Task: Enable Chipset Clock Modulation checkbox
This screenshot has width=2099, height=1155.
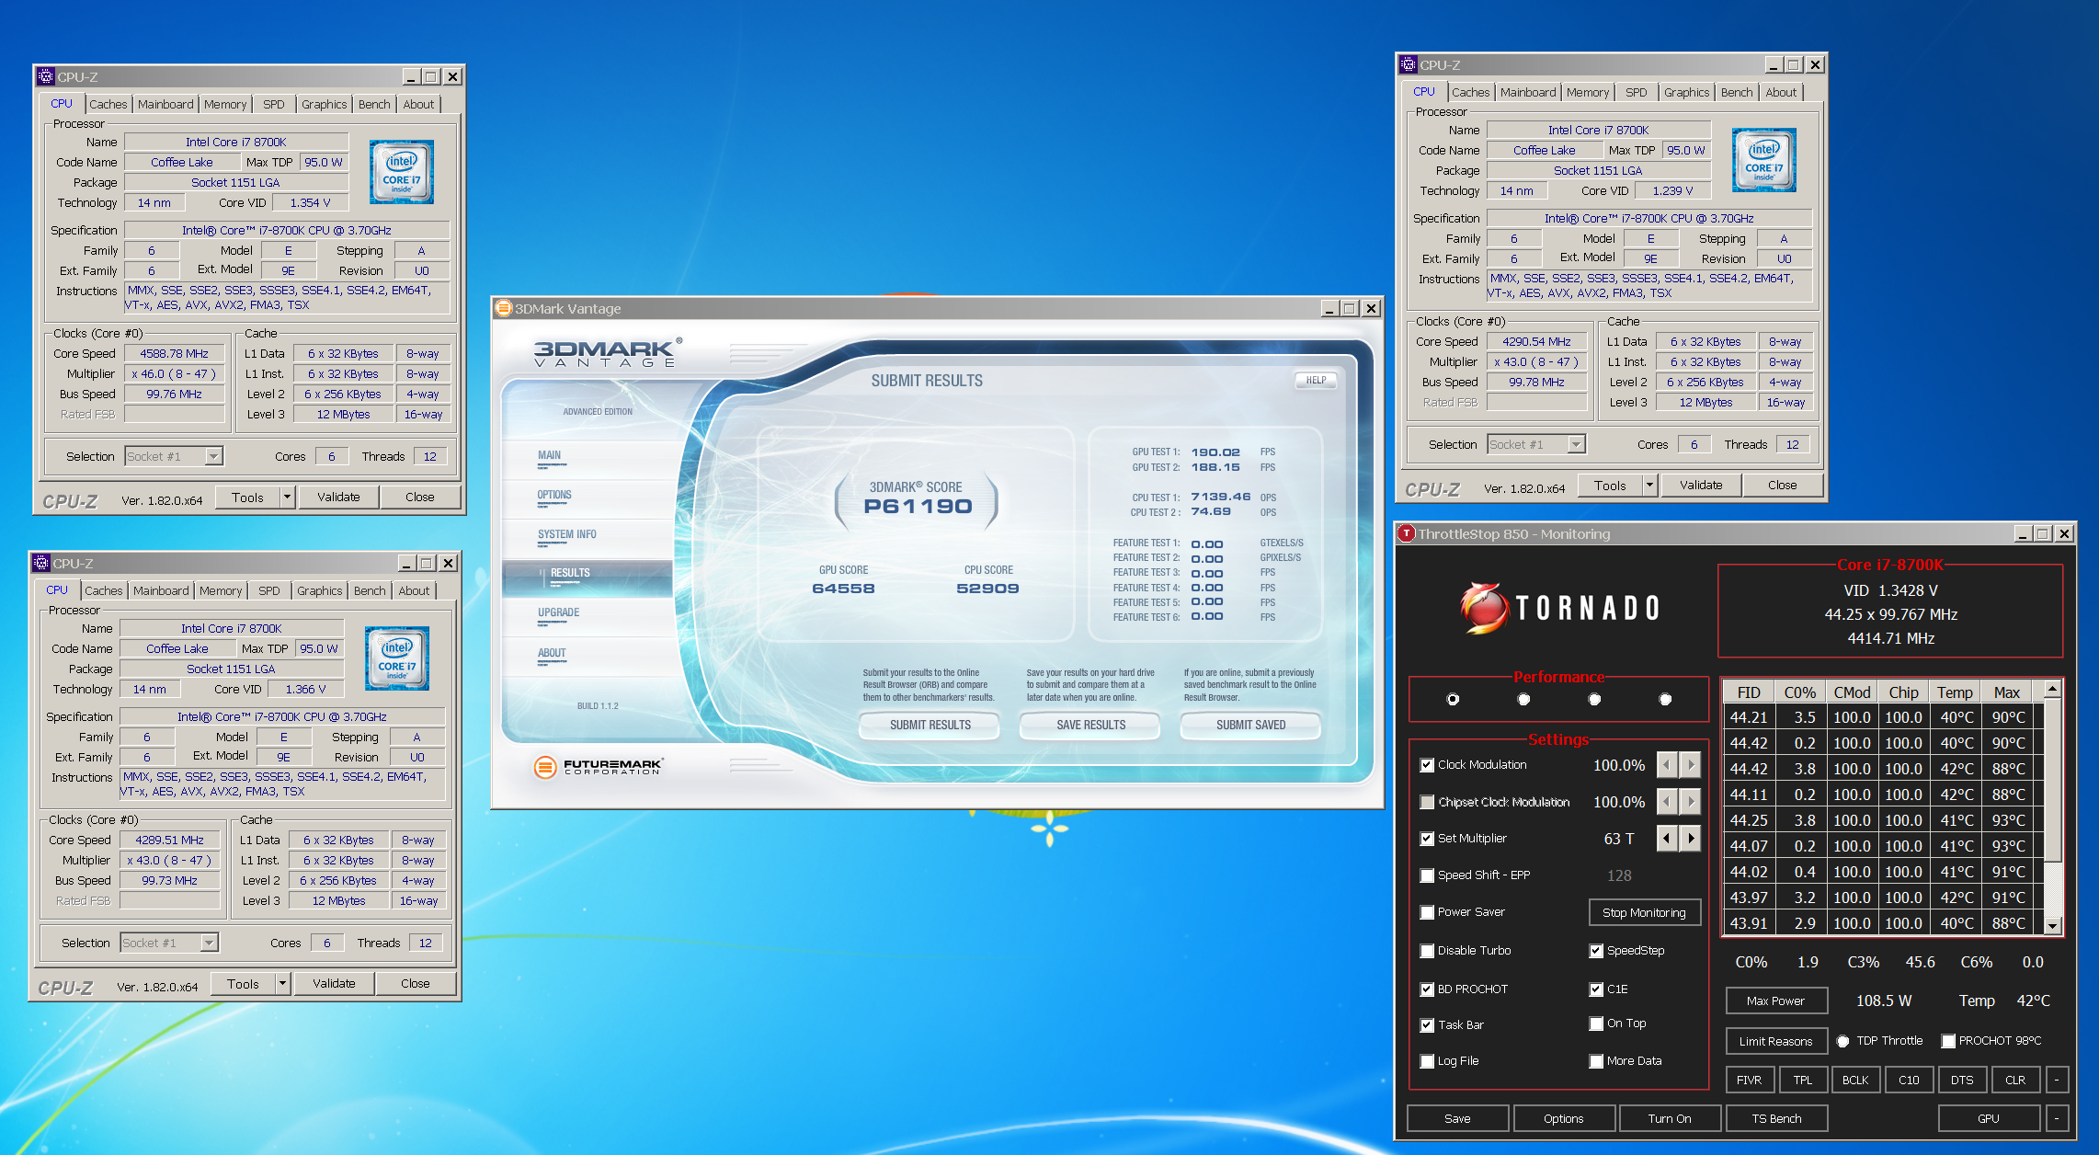Action: coord(1427,802)
